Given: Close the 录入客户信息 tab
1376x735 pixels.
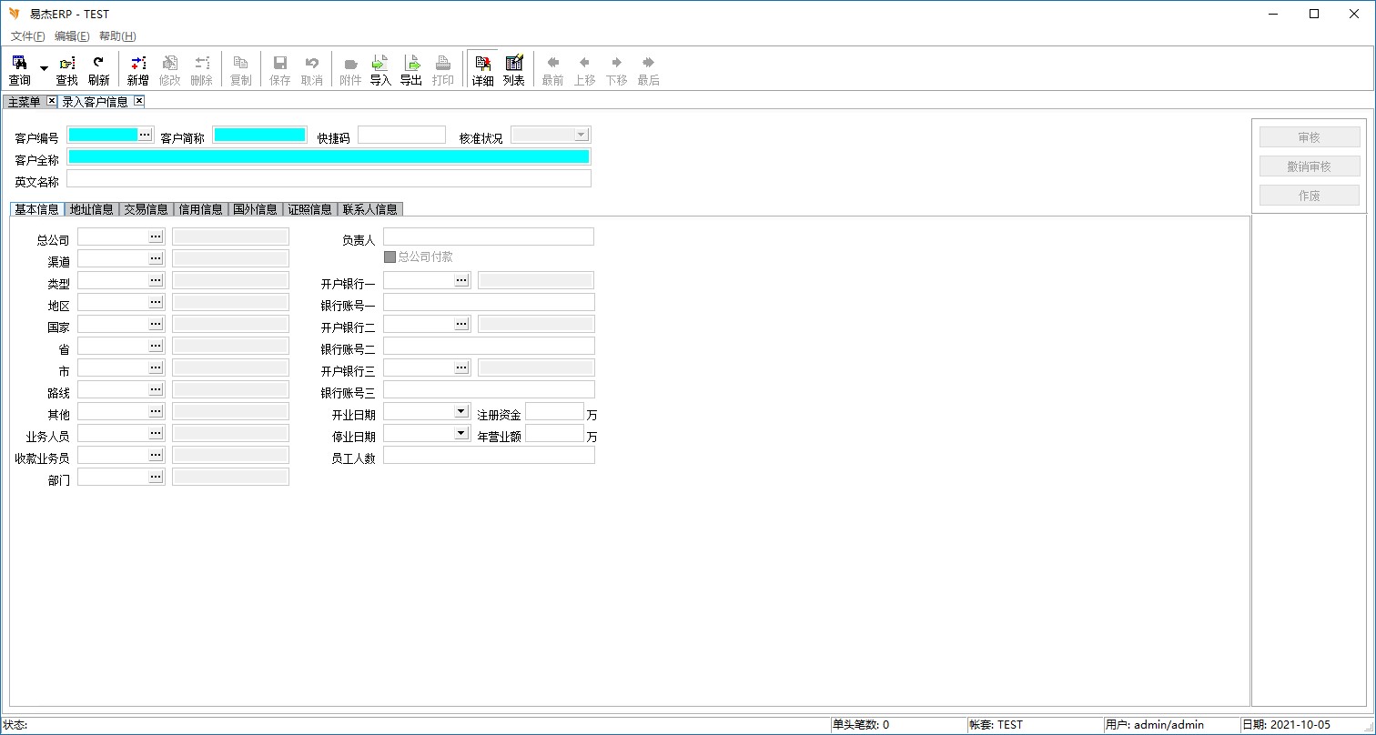Looking at the screenshot, I should [139, 101].
